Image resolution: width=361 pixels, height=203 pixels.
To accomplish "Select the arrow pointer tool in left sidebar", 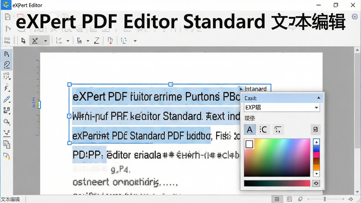I will [x=7, y=54].
